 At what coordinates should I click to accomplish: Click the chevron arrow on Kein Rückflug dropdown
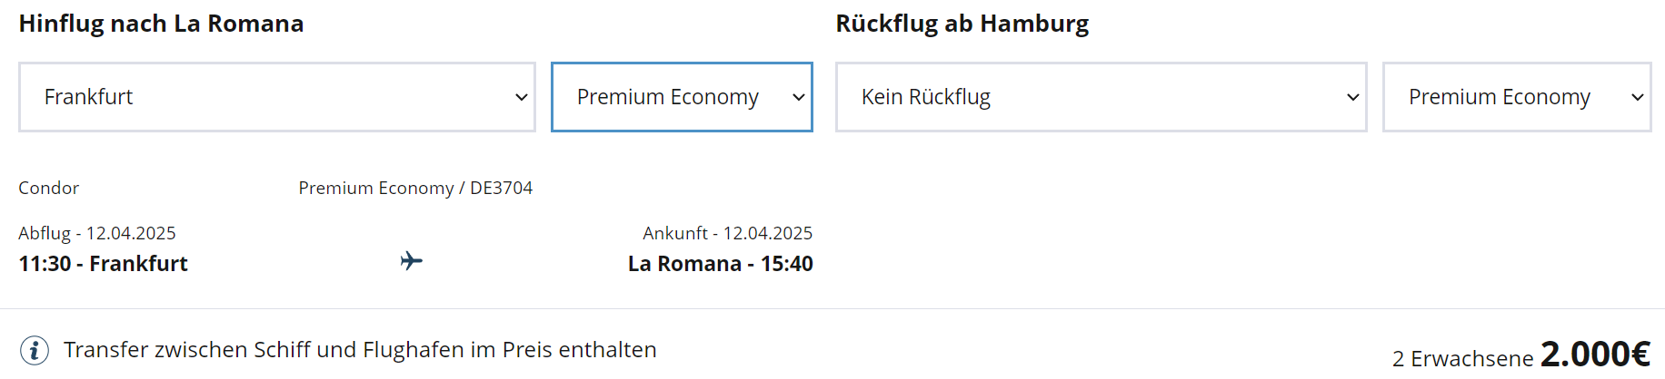pyautogui.click(x=1352, y=97)
